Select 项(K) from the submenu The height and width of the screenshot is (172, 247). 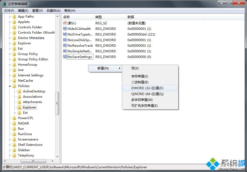(x=150, y=68)
